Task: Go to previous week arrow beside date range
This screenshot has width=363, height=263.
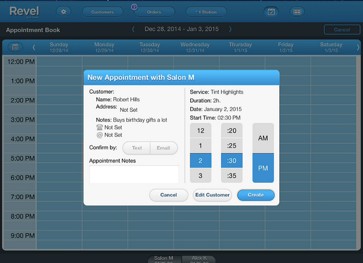Action: pos(133,29)
